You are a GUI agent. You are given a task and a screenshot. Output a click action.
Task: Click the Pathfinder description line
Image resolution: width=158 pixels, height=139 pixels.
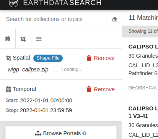[143, 73]
